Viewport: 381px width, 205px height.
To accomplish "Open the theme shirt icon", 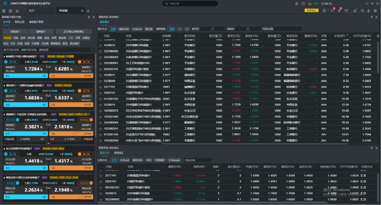I will point(303,4).
